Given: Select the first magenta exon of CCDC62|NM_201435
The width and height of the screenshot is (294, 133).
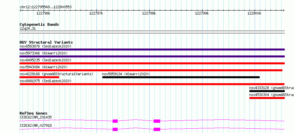Looking at the screenshot, I should tap(115, 121).
